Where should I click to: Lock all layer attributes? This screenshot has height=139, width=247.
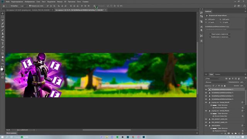(225, 86)
